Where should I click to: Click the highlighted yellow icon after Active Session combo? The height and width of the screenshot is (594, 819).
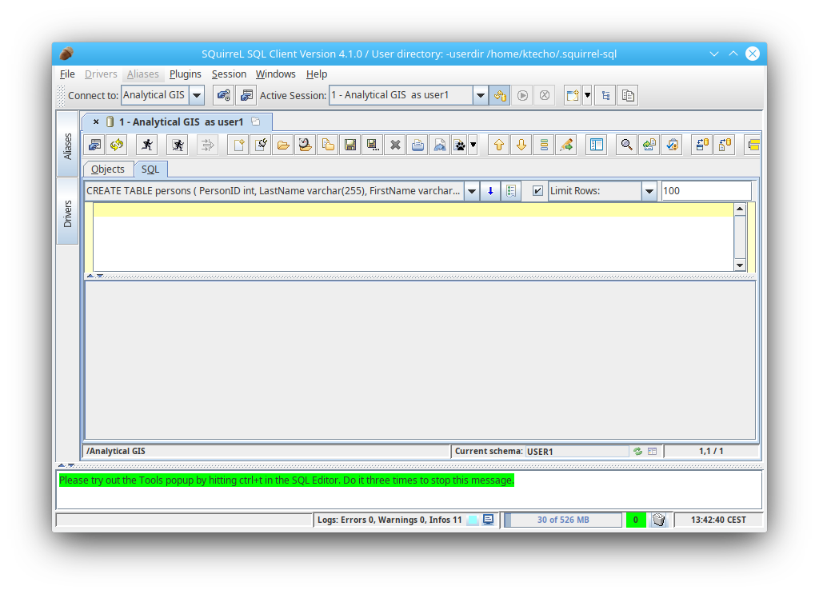[500, 95]
